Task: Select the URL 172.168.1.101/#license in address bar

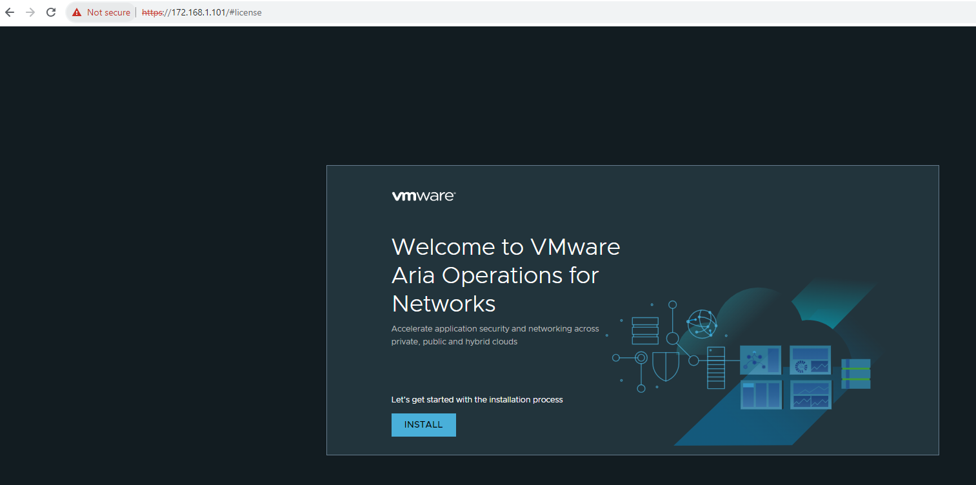Action: 202,12
